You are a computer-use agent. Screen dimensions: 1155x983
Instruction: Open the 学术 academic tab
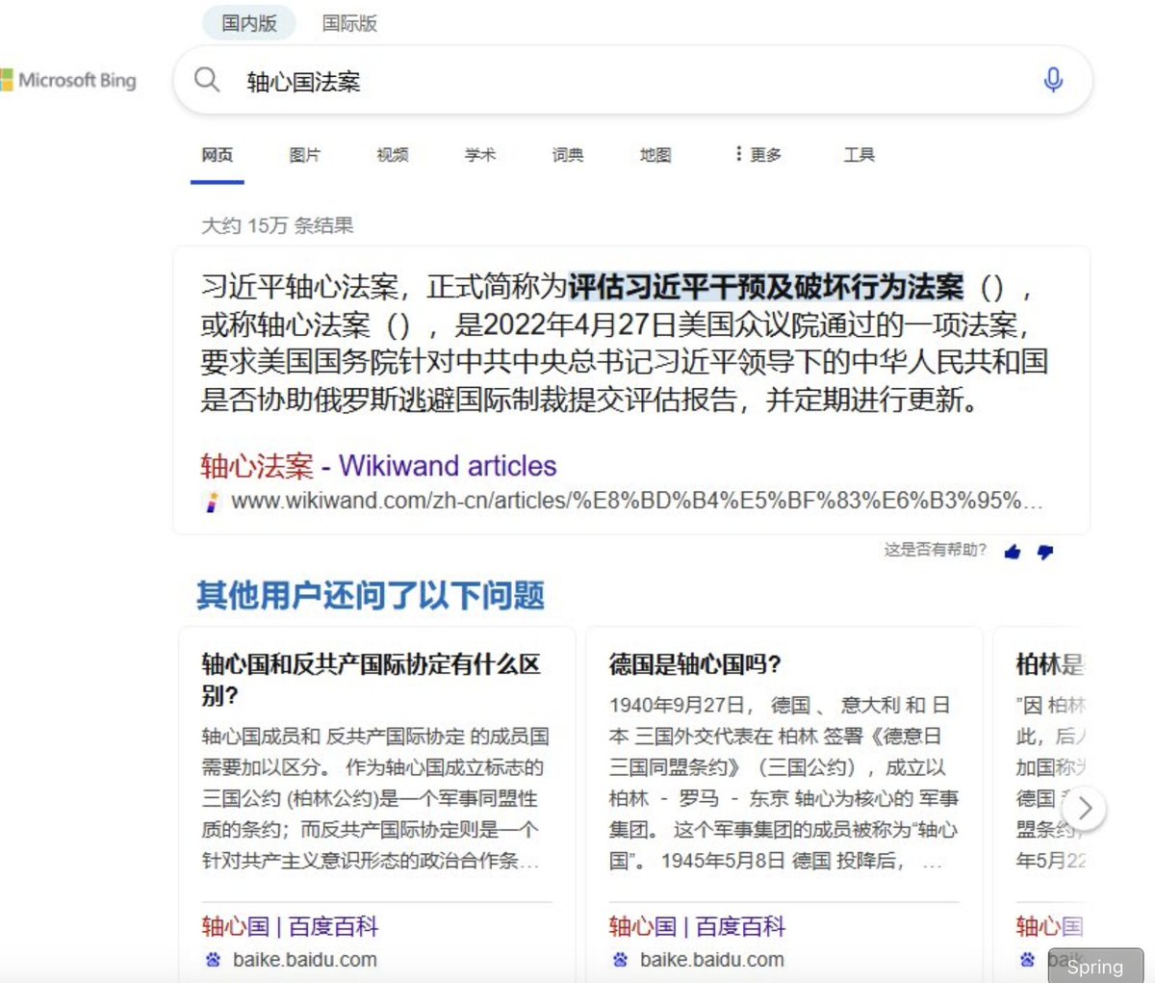tap(480, 155)
